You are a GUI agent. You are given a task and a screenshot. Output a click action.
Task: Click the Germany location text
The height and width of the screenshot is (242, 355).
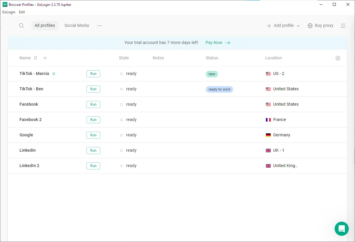click(x=282, y=135)
